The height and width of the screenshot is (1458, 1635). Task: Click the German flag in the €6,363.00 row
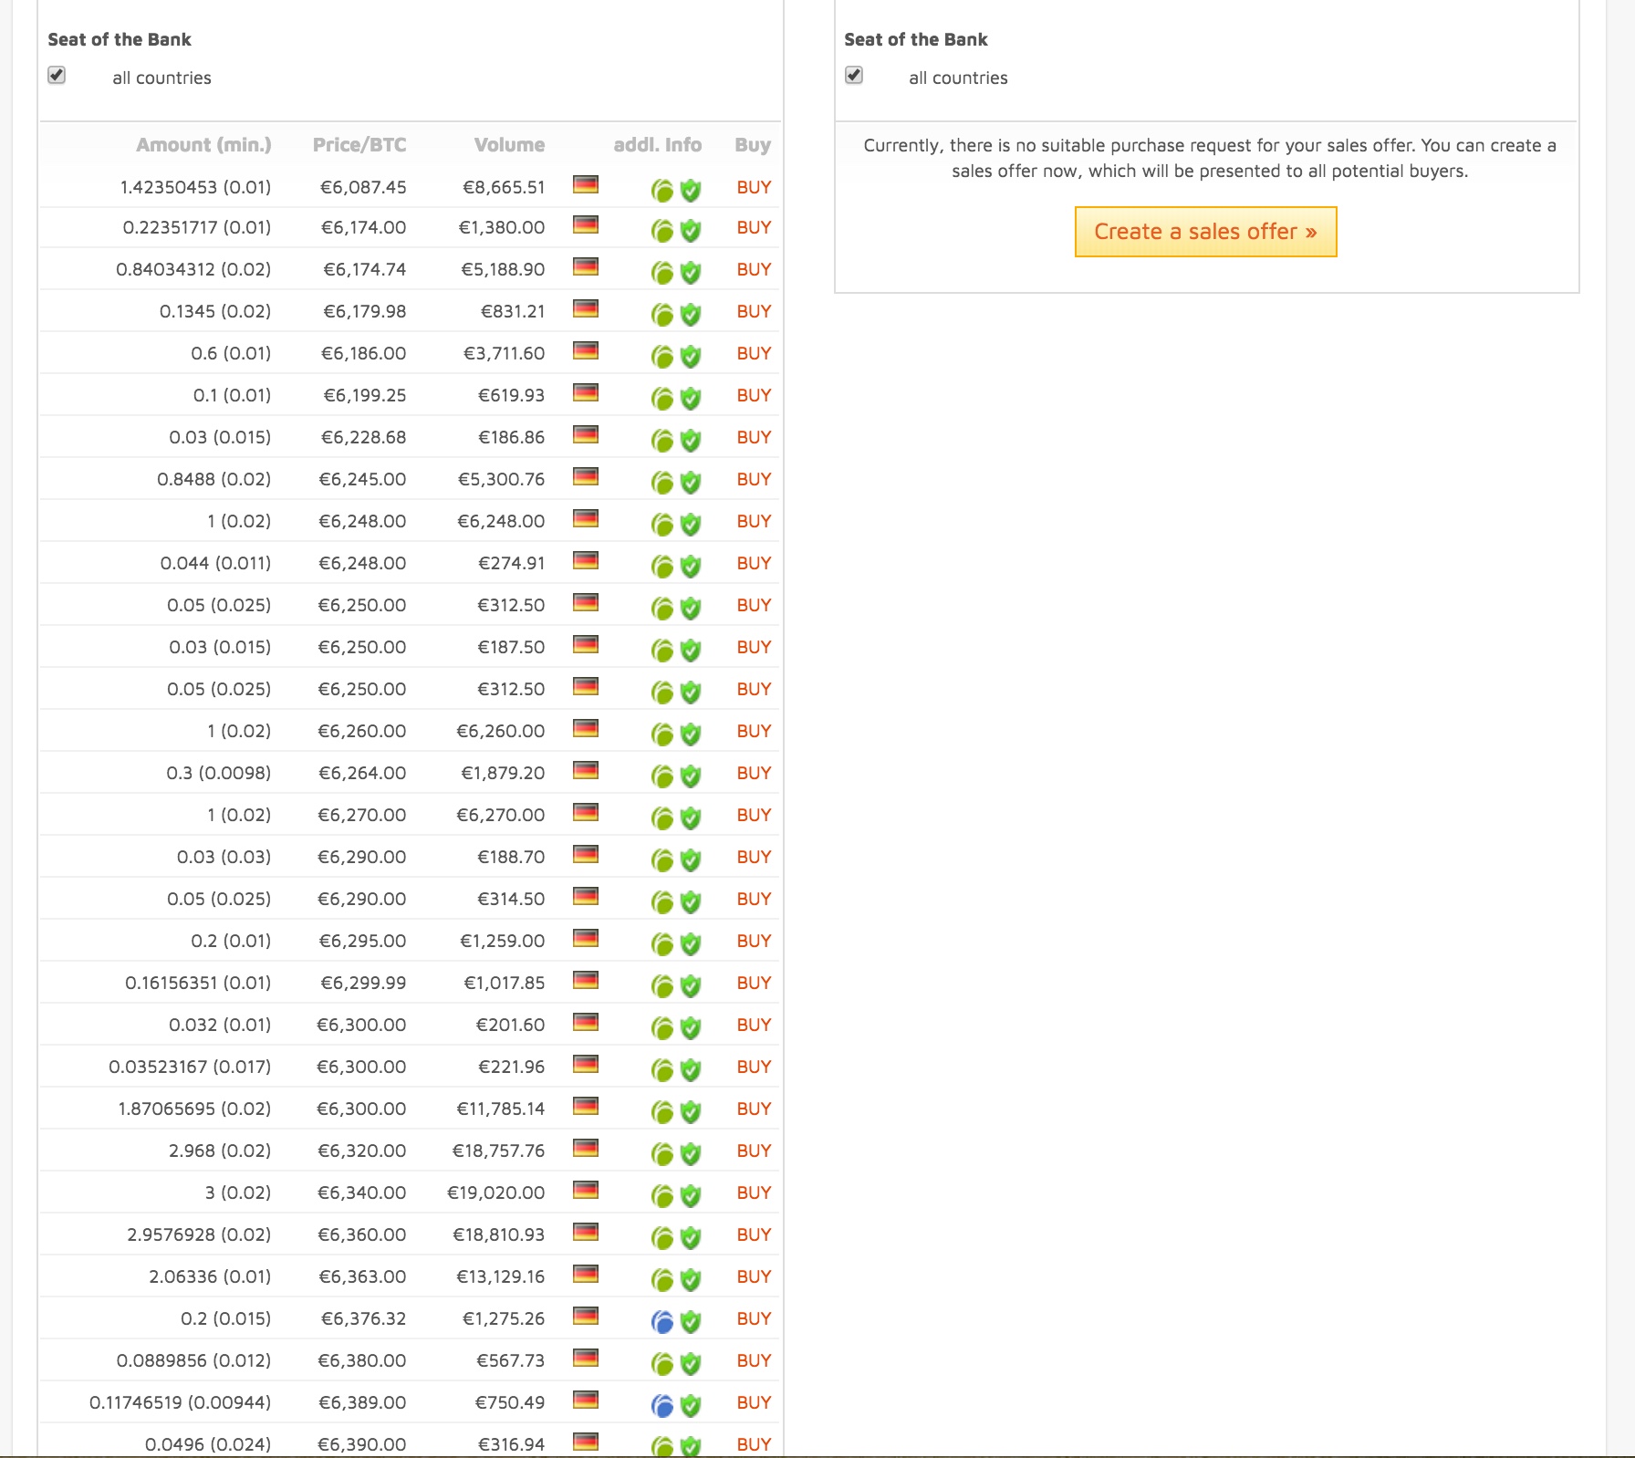[x=586, y=1275]
